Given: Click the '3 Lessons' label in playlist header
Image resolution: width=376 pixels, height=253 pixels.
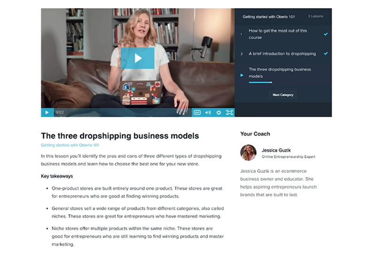Looking at the screenshot, I should coord(315,16).
